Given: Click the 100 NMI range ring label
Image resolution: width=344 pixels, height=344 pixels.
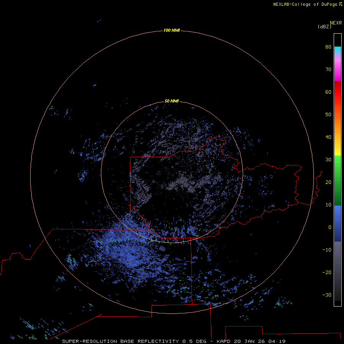Looking at the screenshot, I should pyautogui.click(x=172, y=30).
